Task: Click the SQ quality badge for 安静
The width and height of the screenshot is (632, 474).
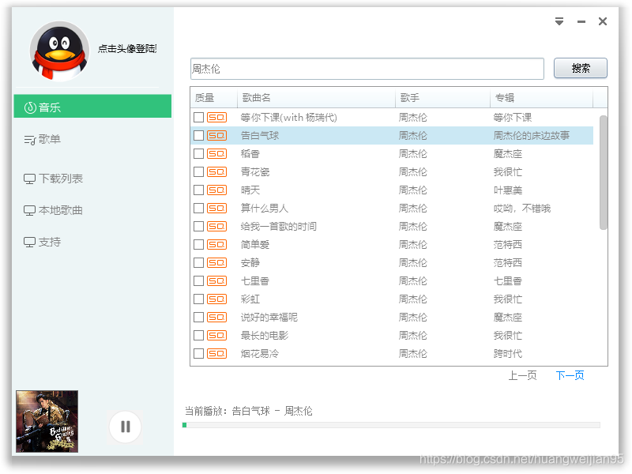Action: [x=216, y=262]
